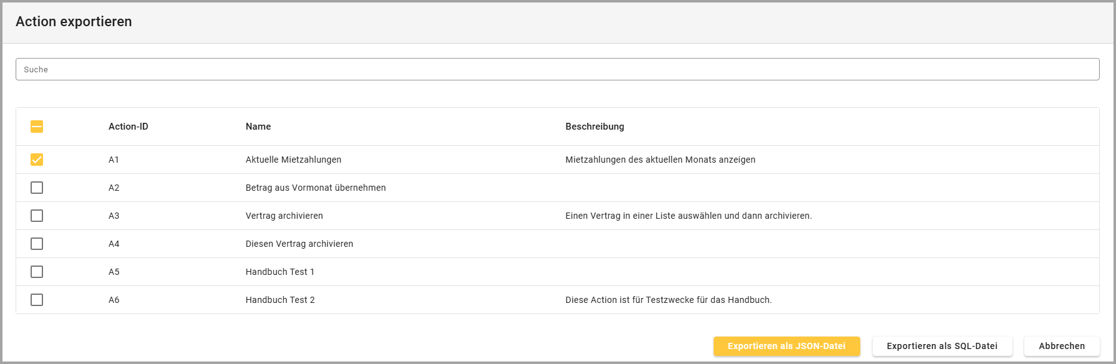Tick the checkbox for Handbuch Test 1
The image size is (1116, 364).
click(x=37, y=272)
